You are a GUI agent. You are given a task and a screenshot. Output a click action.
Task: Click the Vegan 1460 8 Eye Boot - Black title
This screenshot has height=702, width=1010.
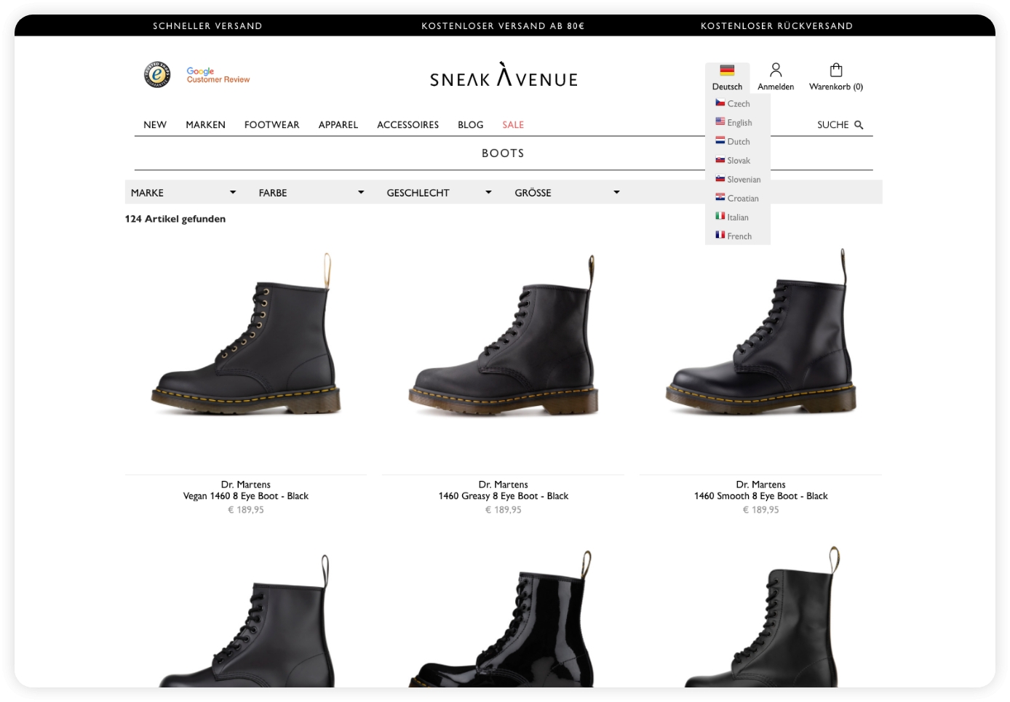(246, 496)
